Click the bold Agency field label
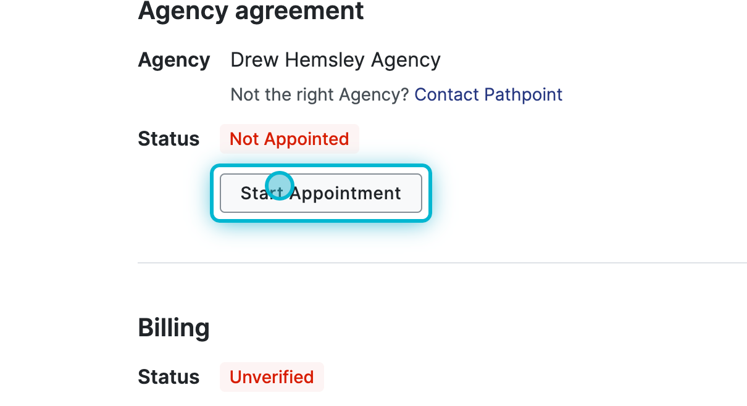The height and width of the screenshot is (406, 747). (x=174, y=60)
